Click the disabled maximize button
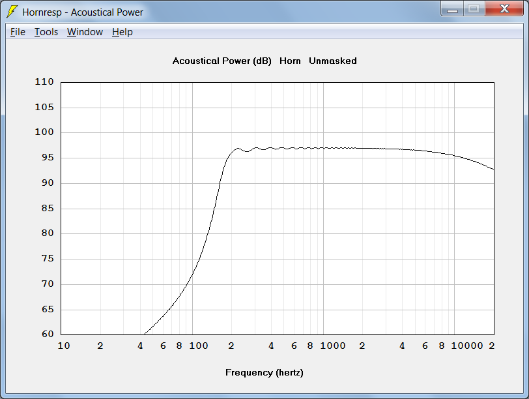 pyautogui.click(x=474, y=9)
